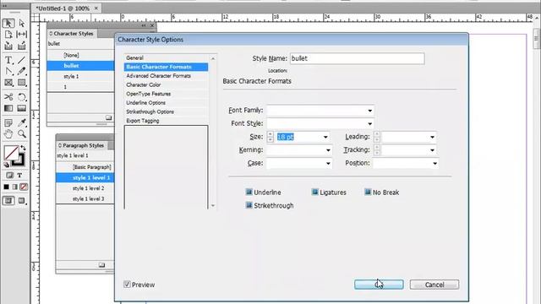Collapse the Character Styles panel
Screen dimensions: 541x304
[x=144, y=25]
